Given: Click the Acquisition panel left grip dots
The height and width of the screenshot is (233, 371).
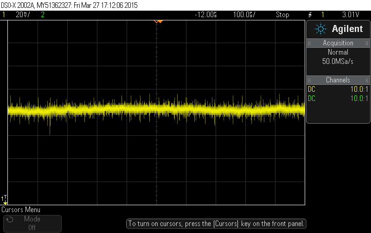Looking at the screenshot, I should (309, 43).
